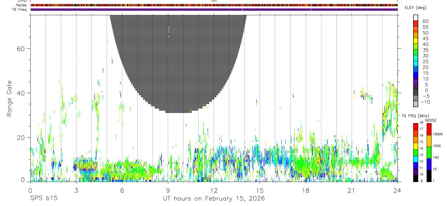Click the x-axis tick label '18'

click(305, 190)
